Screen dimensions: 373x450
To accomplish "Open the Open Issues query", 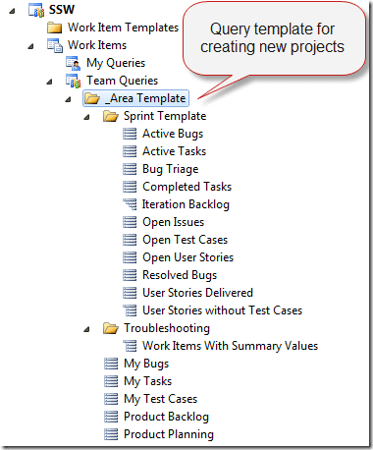I will 173,222.
